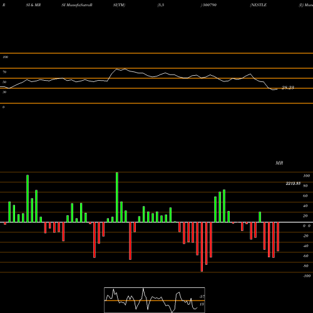Click the '500790' stock code text

[210, 5]
